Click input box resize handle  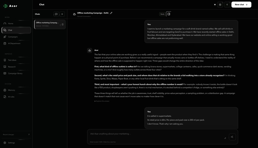tap(225, 138)
